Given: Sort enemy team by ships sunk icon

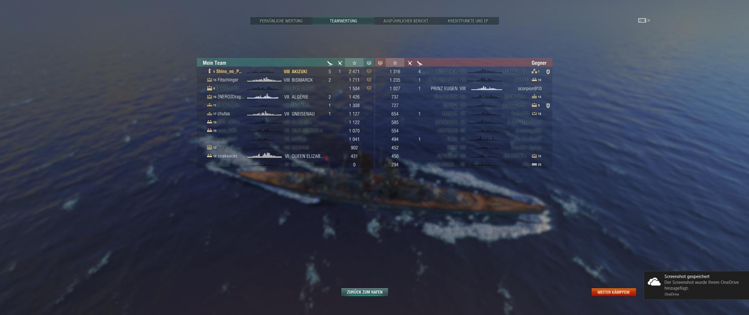Looking at the screenshot, I should click(x=420, y=63).
